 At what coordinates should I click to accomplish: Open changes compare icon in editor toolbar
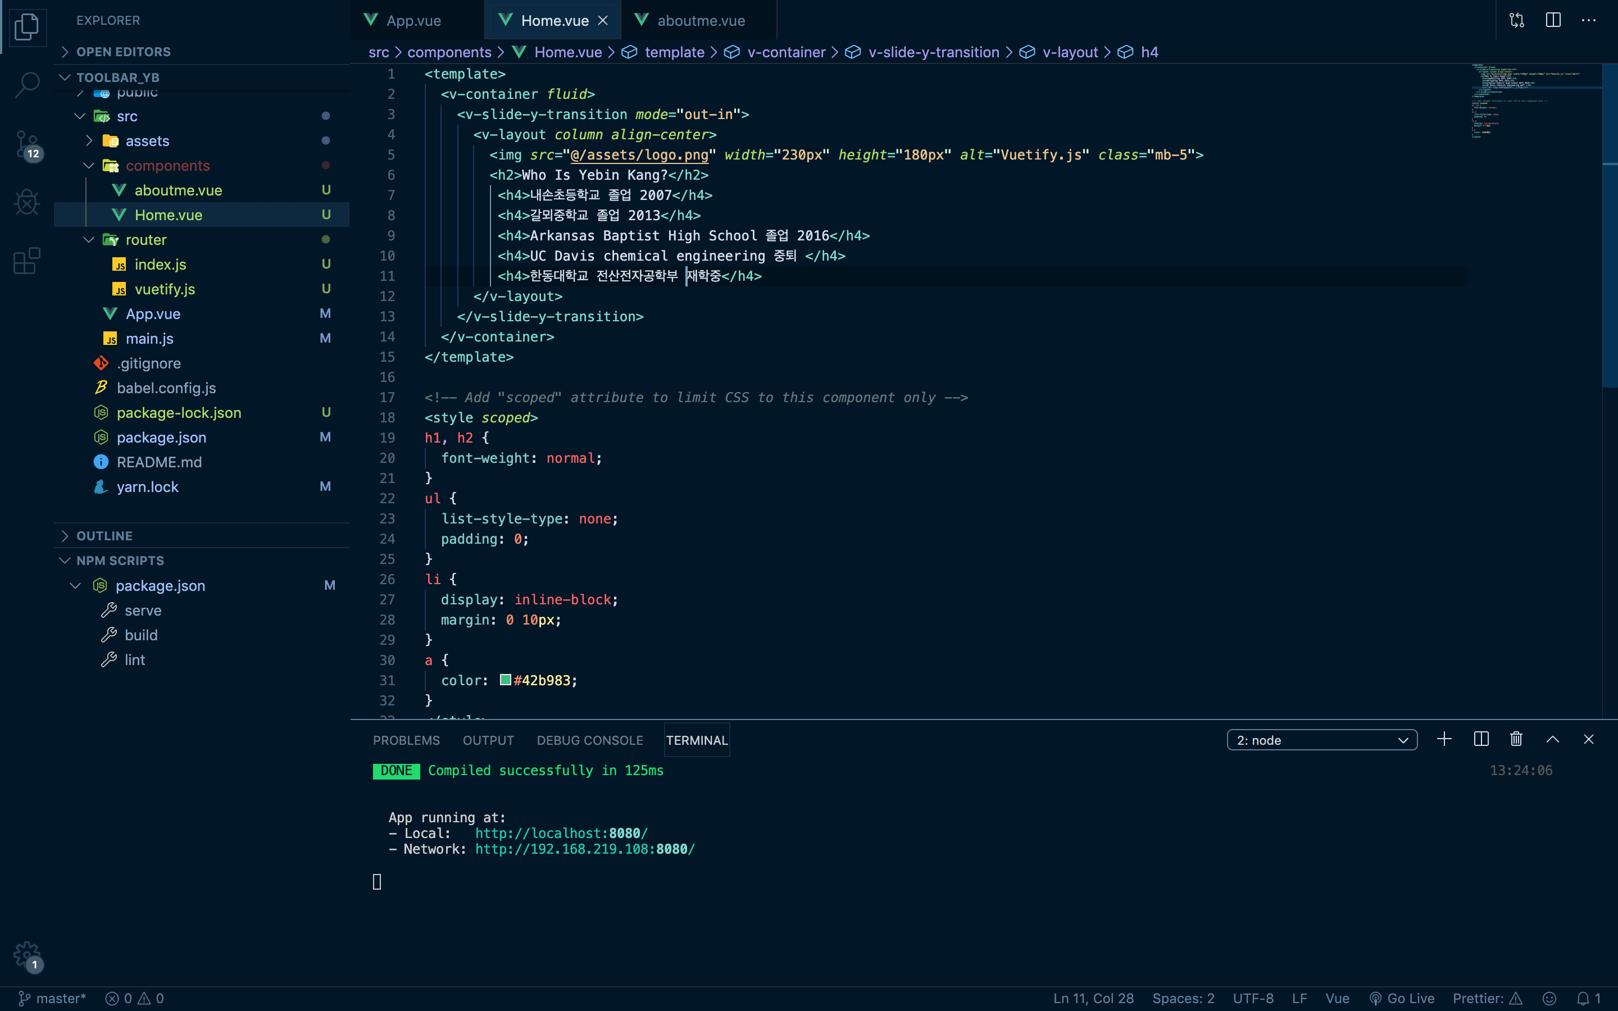pyautogui.click(x=1516, y=20)
